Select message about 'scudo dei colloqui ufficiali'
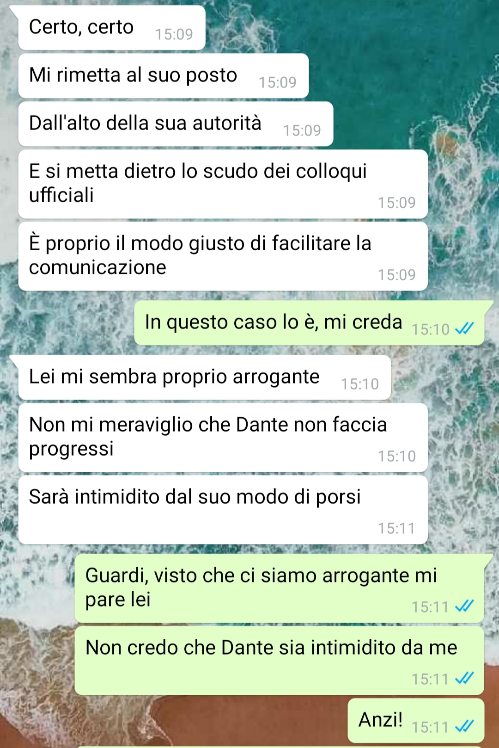 pyautogui.click(x=223, y=184)
